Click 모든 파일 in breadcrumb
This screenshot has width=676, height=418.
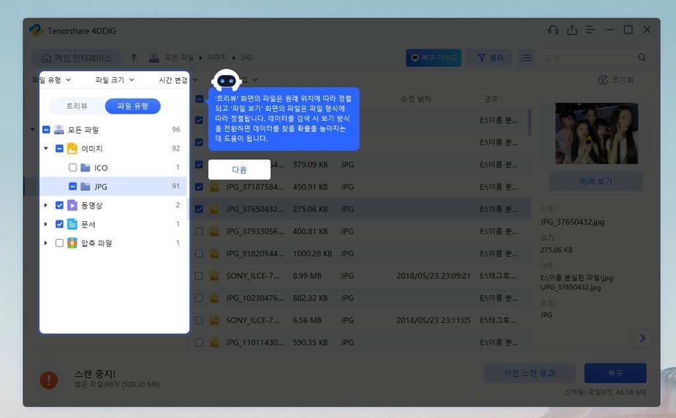[x=180, y=57]
